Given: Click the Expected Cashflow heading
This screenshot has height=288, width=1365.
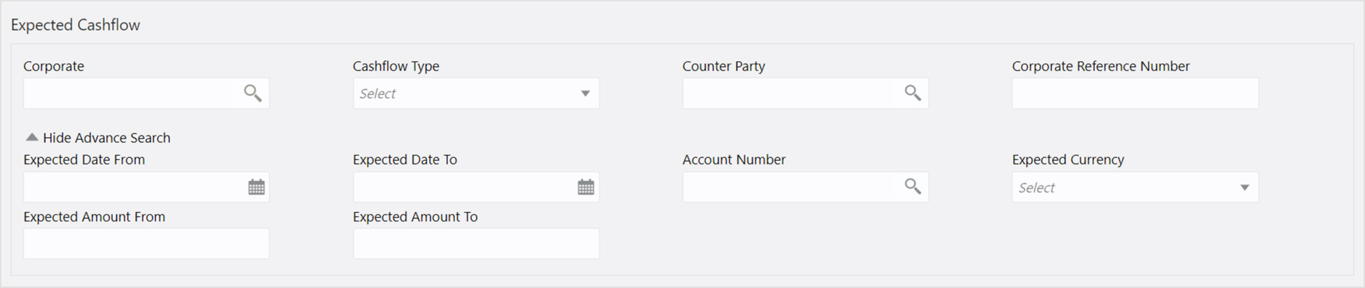Looking at the screenshot, I should click(x=75, y=25).
